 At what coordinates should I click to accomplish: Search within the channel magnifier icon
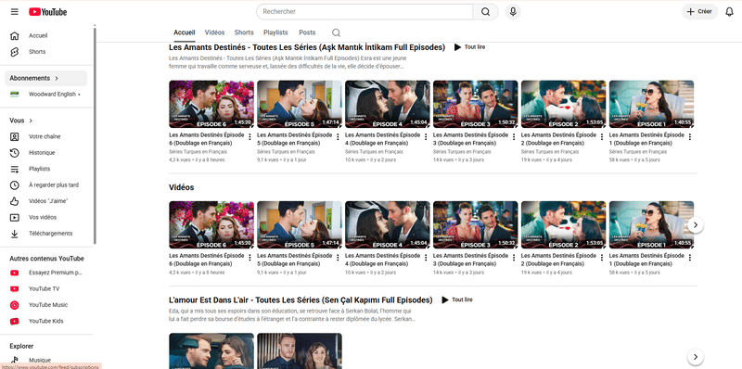(x=336, y=32)
